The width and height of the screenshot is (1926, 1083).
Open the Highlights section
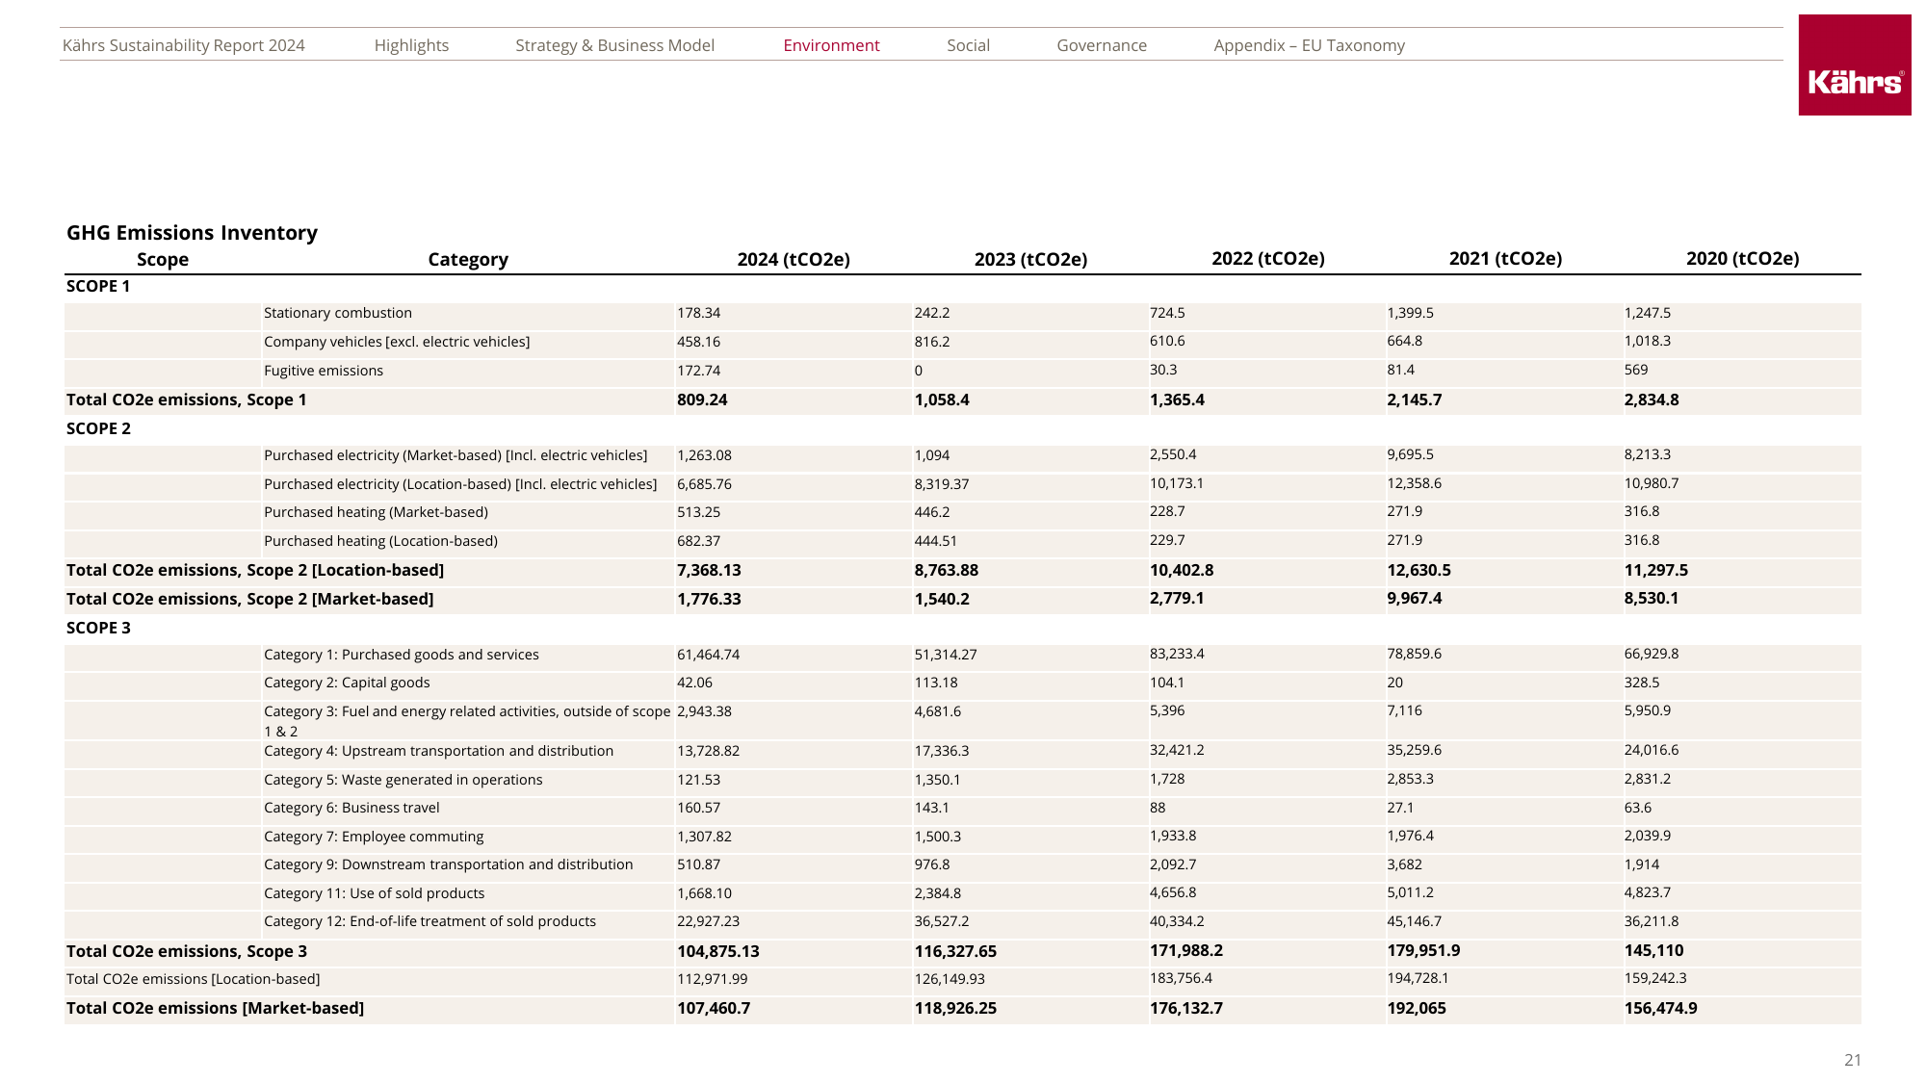(x=411, y=45)
